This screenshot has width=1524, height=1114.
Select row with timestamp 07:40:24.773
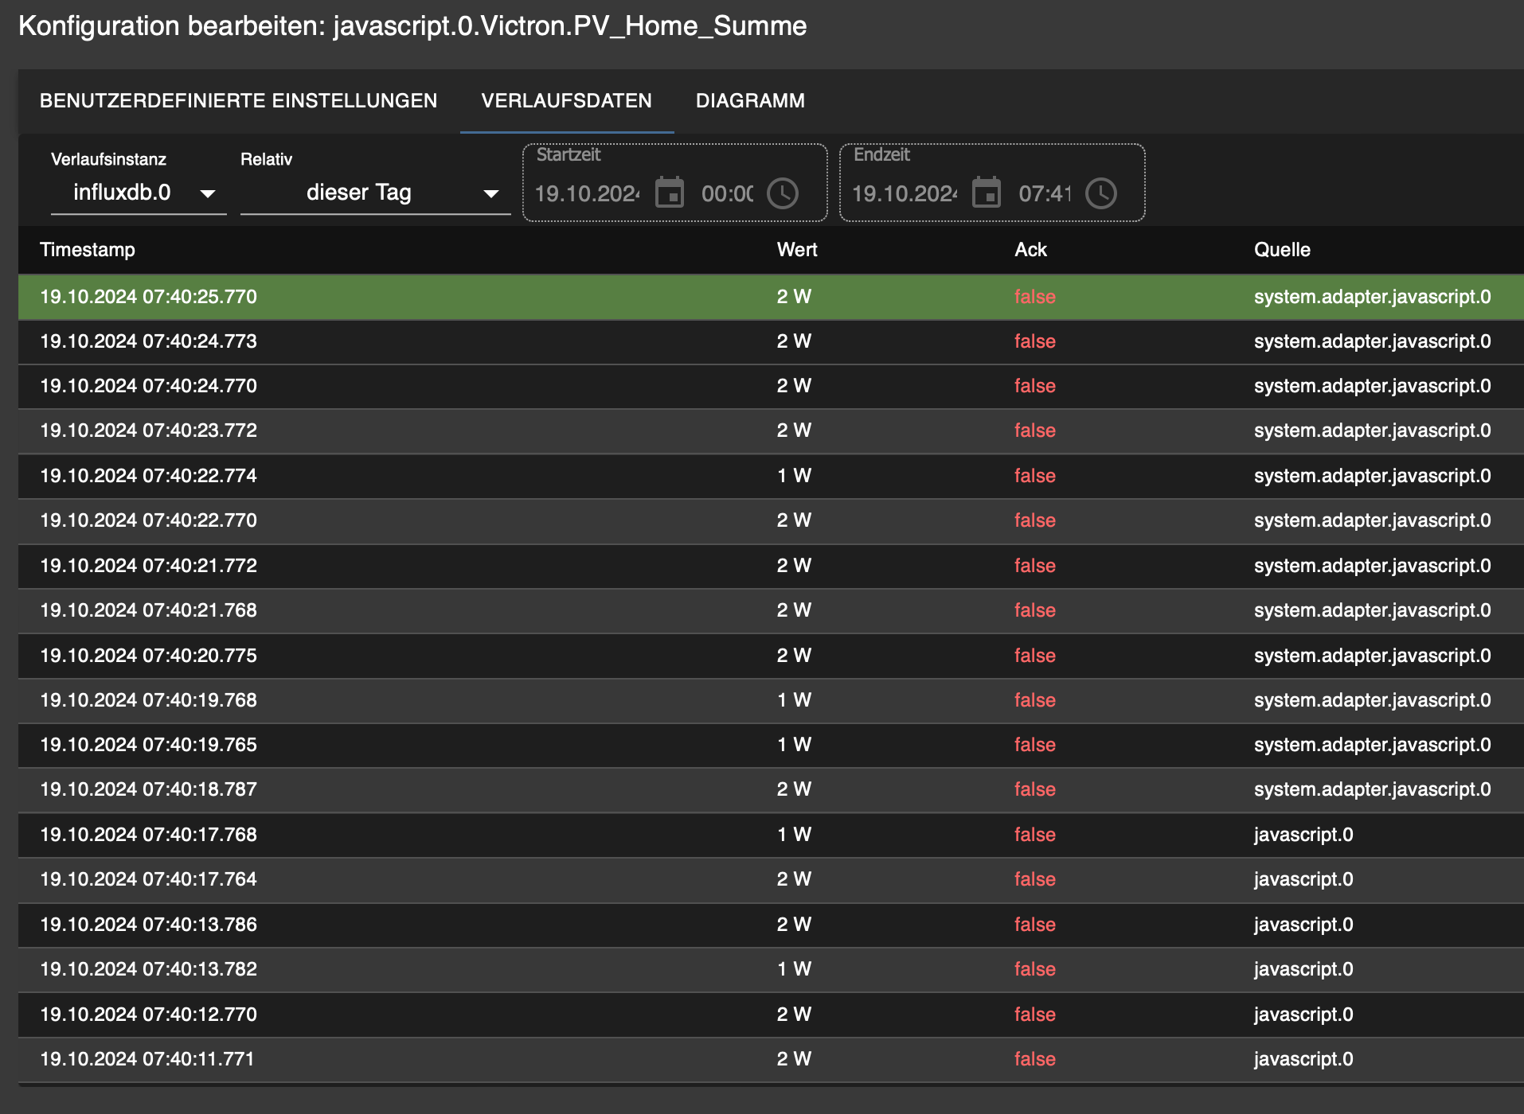[771, 341]
